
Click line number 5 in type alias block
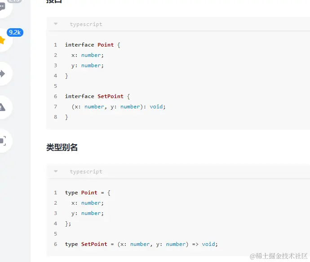pos(55,234)
